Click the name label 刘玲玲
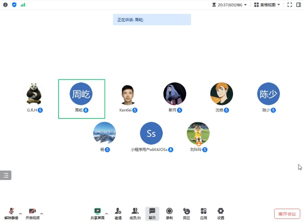 pos(196,149)
